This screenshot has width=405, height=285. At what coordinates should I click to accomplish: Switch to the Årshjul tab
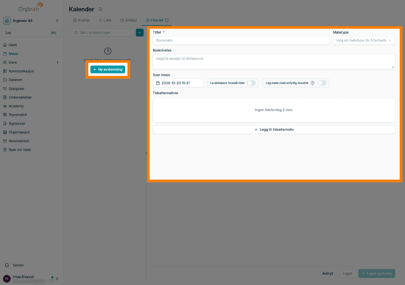pos(129,20)
